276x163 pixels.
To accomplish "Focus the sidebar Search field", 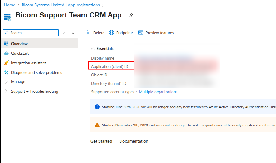I will click(x=31, y=33).
